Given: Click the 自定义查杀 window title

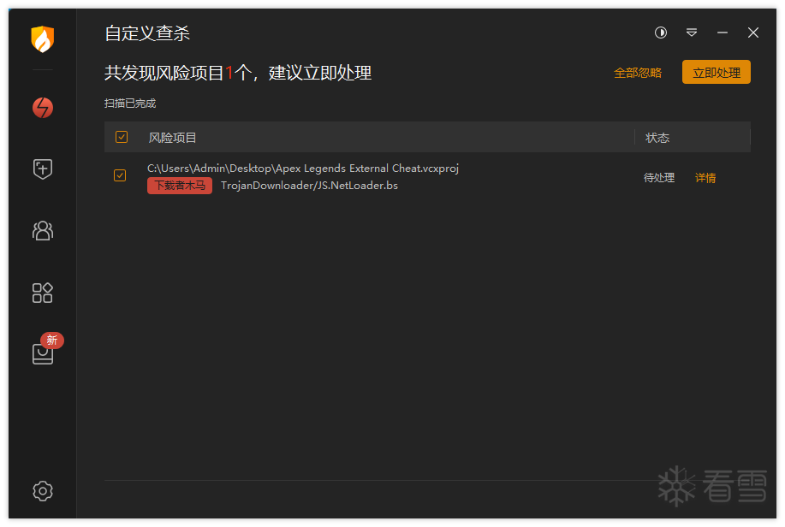Looking at the screenshot, I should [x=147, y=33].
